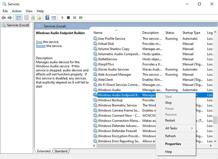Viewport: 218px width, 159px height.
Task: Select Services (Local) in the console tree
Action: tap(15, 25)
